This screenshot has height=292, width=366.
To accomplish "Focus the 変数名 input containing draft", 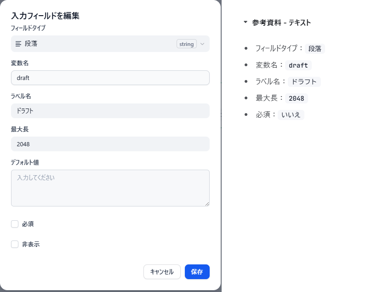I will click(x=110, y=78).
